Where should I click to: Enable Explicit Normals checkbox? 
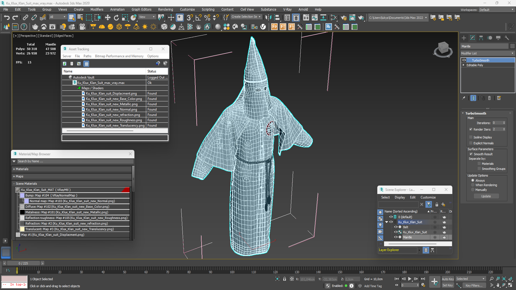[471, 143]
